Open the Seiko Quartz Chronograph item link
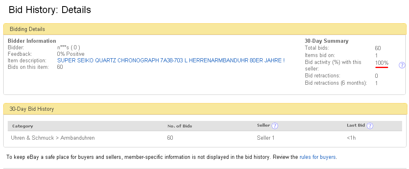The height and width of the screenshot is (169, 409). click(x=171, y=61)
